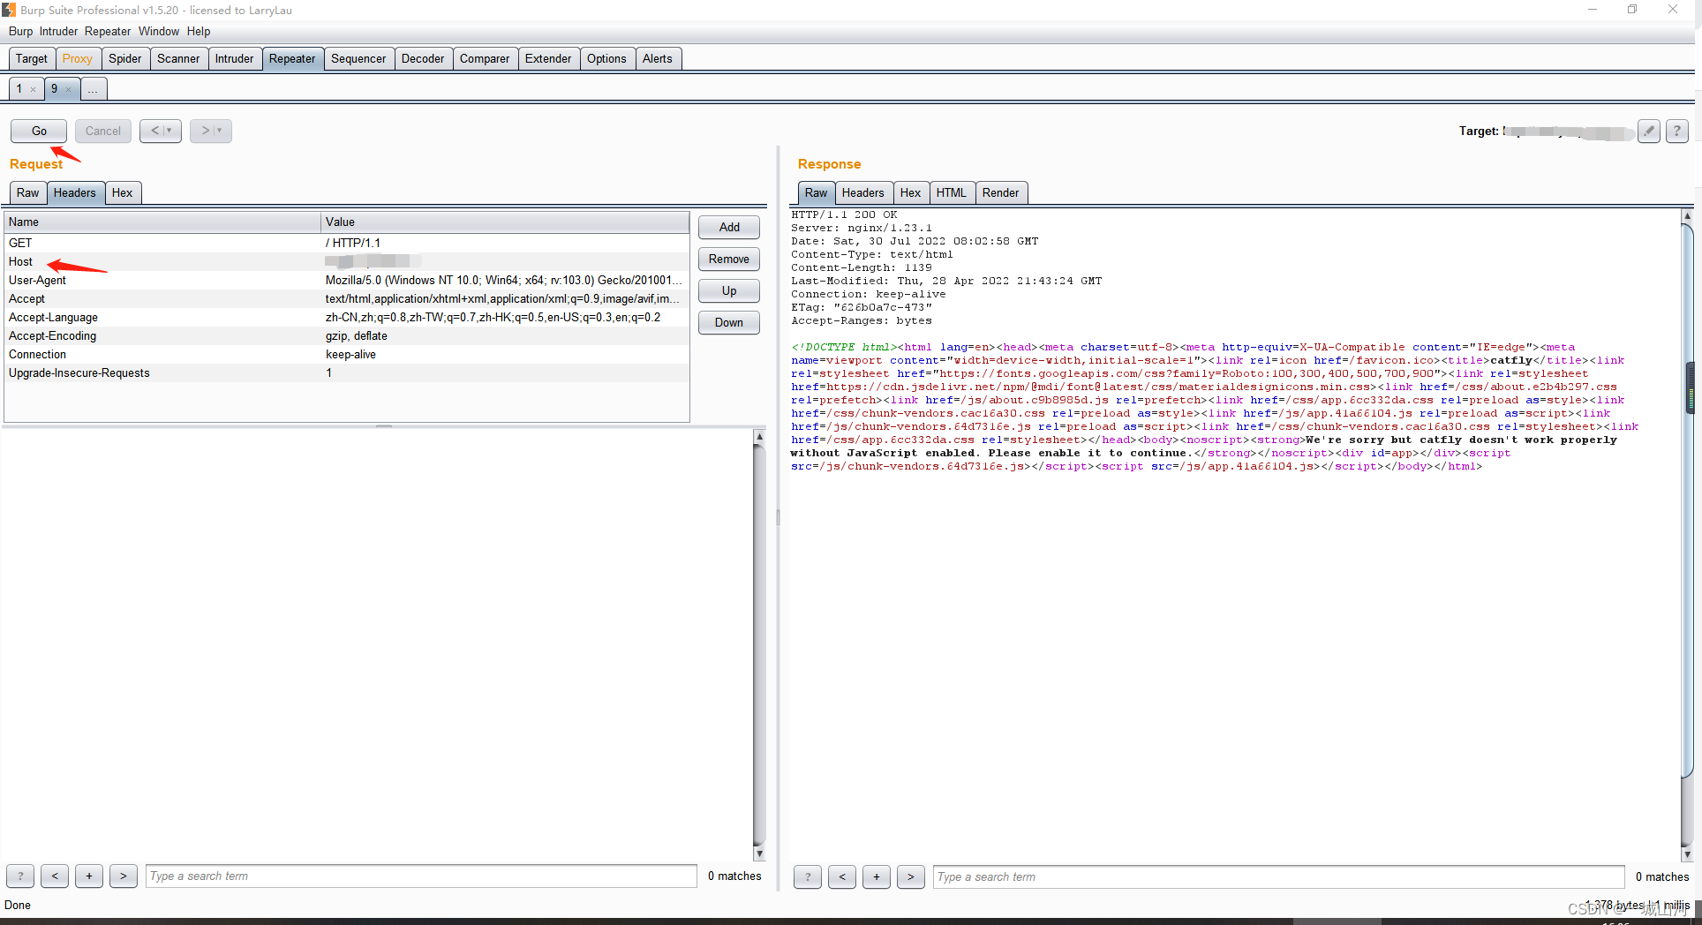1702x925 pixels.
Task: Go to next request search match
Action: coord(124,876)
